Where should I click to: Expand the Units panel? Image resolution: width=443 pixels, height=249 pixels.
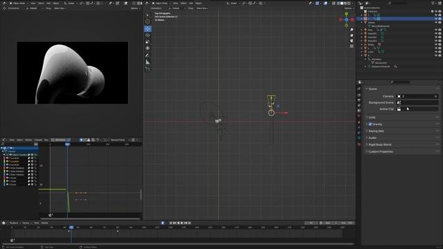tap(372, 118)
